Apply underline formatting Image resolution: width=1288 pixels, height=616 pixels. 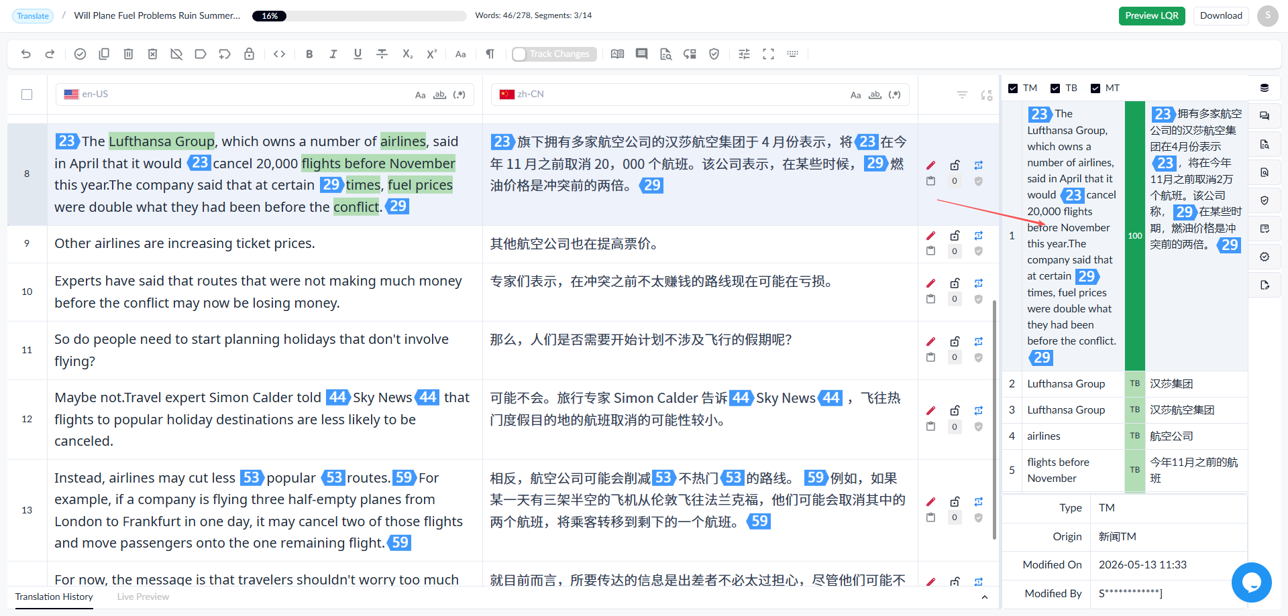click(358, 54)
